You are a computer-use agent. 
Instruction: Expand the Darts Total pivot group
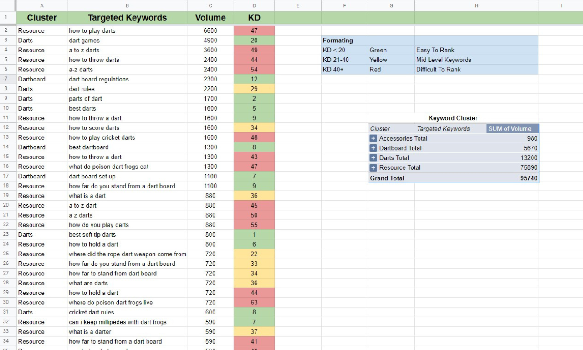point(373,158)
